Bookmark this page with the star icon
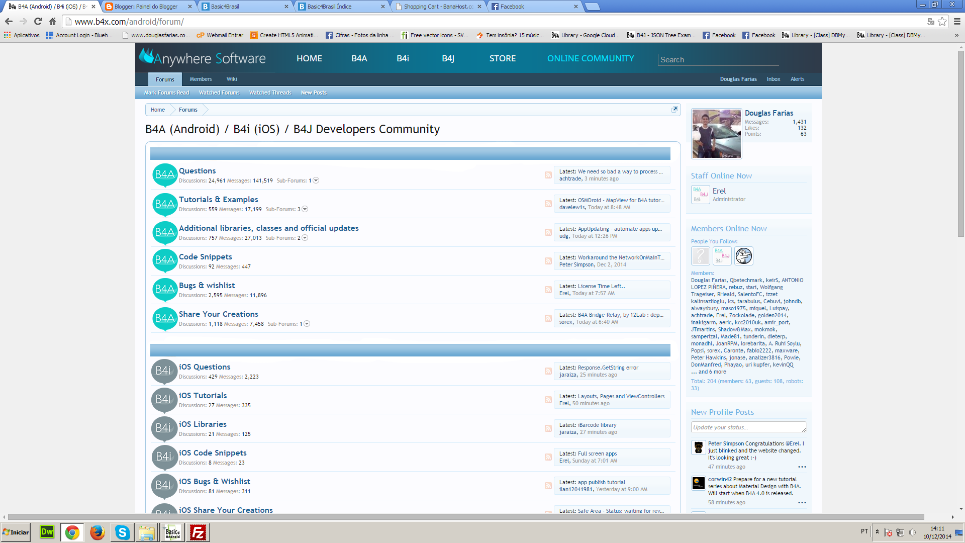The width and height of the screenshot is (965, 543). 942,22
